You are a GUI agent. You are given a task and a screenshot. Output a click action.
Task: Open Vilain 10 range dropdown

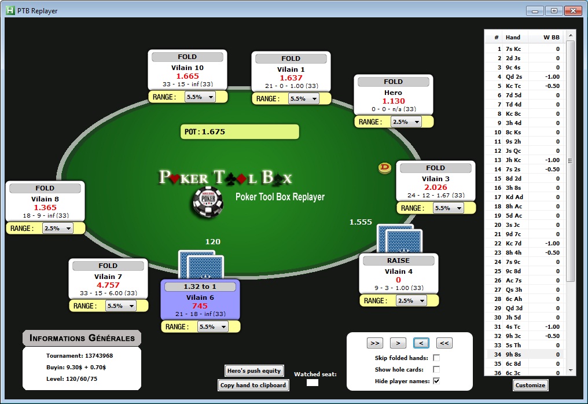(x=200, y=97)
